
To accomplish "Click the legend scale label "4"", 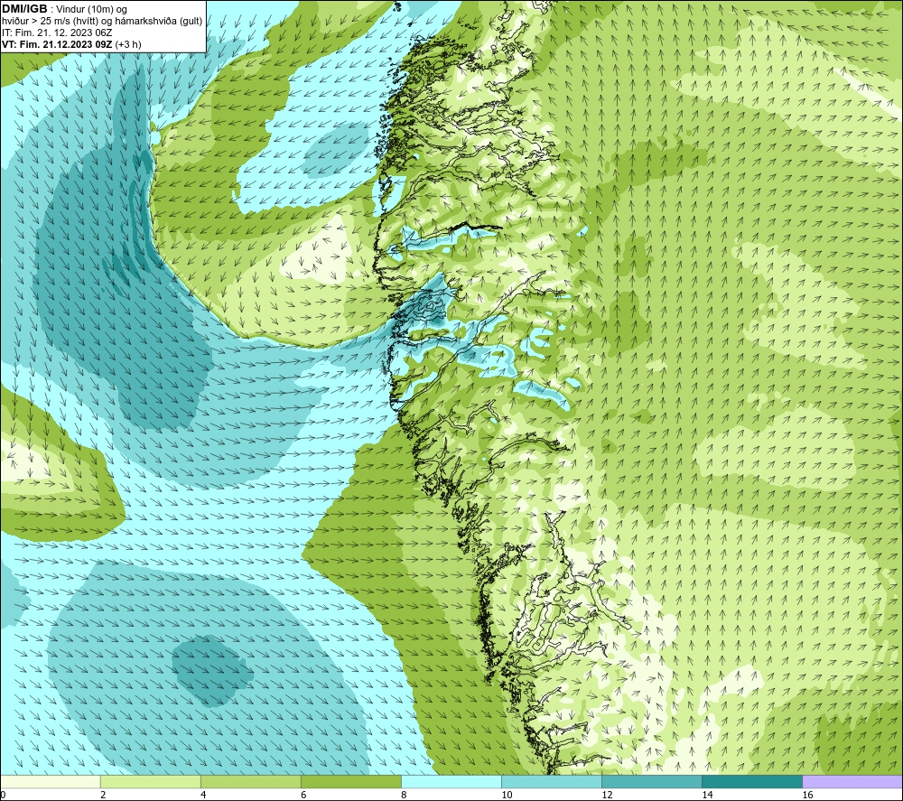I will click(202, 796).
